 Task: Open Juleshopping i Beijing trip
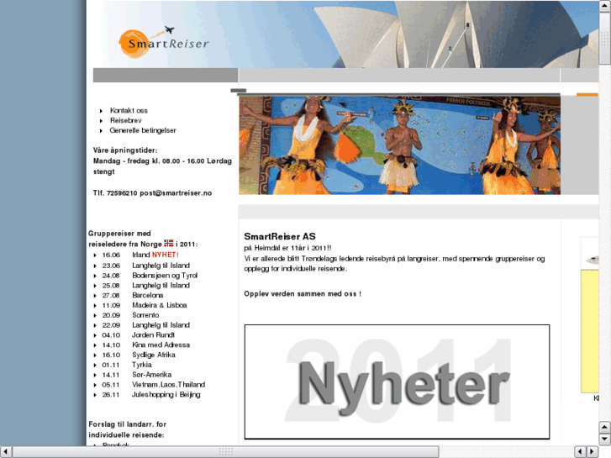(x=166, y=395)
